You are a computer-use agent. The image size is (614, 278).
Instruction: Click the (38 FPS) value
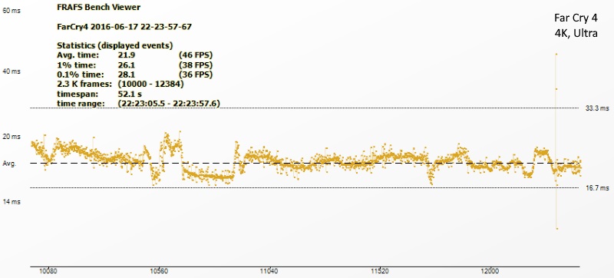196,65
